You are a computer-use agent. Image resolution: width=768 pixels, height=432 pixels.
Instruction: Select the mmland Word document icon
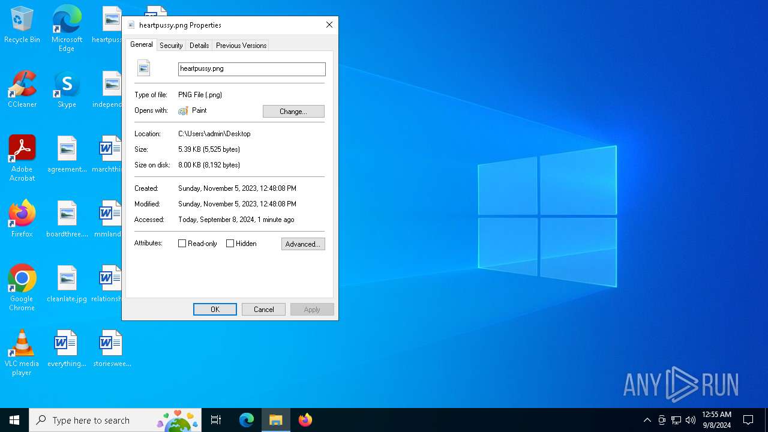coord(110,218)
